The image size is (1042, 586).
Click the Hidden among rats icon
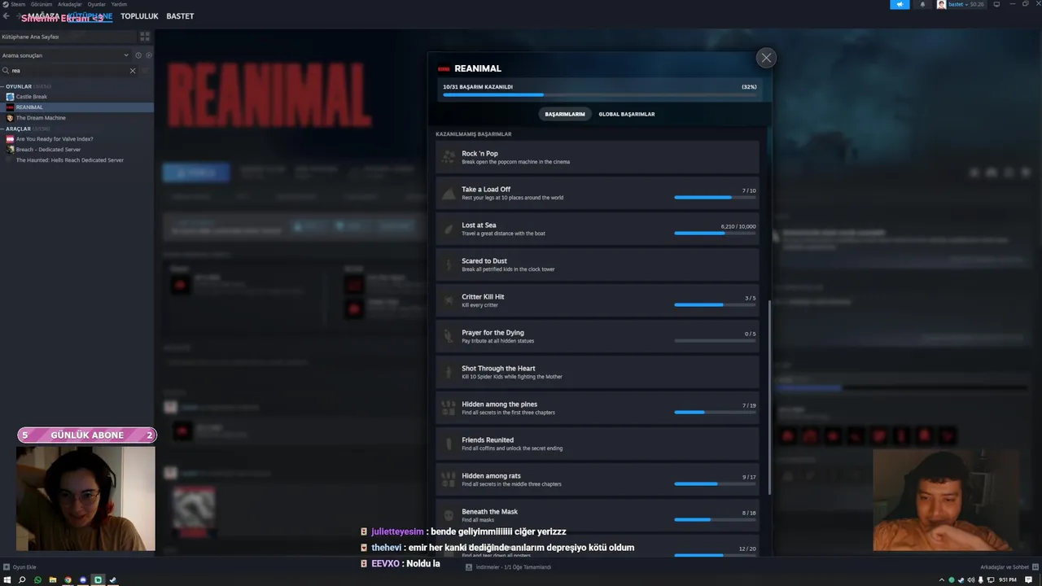click(449, 479)
